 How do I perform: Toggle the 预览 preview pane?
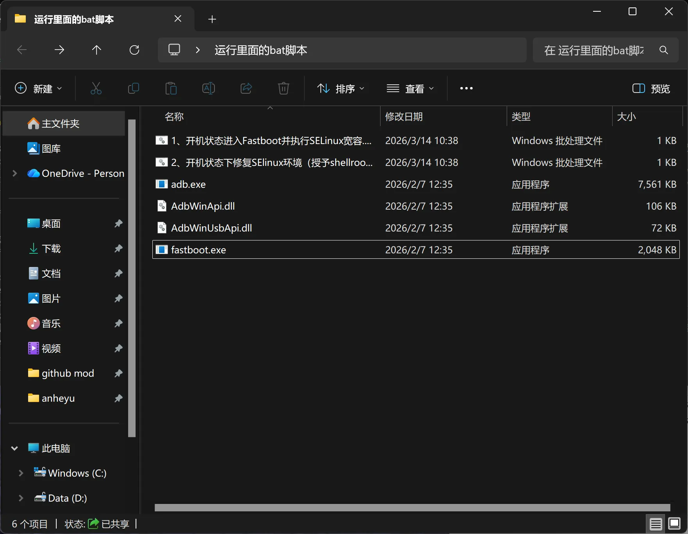point(651,89)
